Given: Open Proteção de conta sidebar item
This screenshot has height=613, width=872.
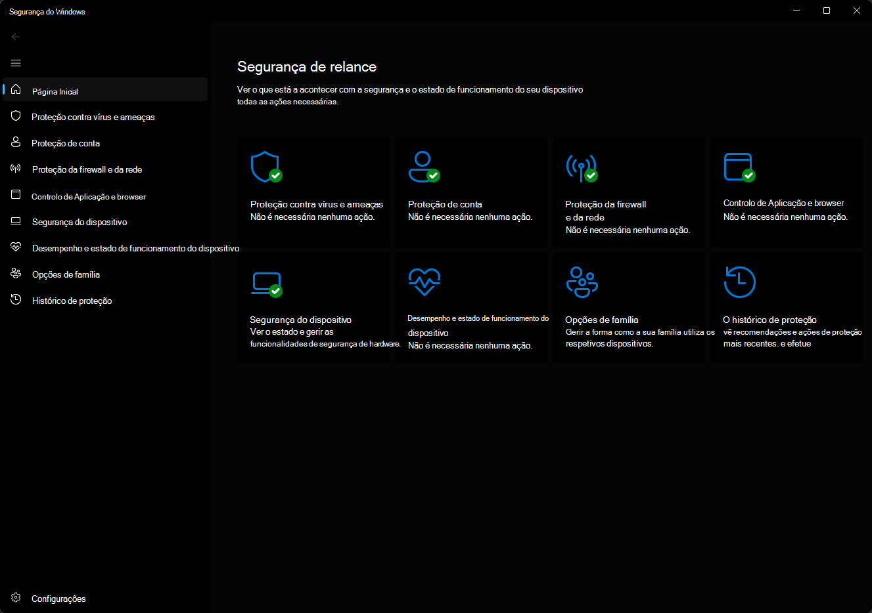Looking at the screenshot, I should point(105,143).
